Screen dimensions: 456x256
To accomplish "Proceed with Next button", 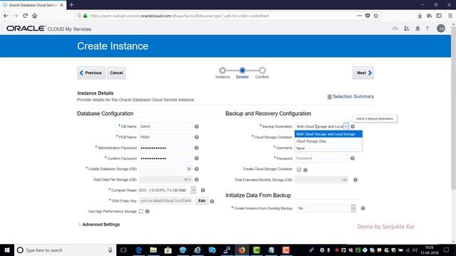I will click(x=363, y=73).
